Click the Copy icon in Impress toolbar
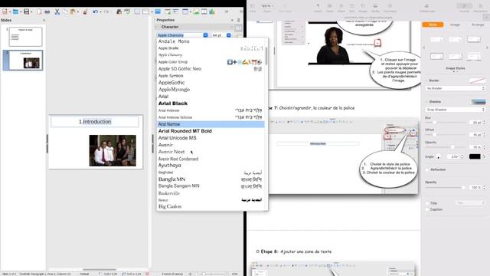Viewport: 490px width, 276px height. pos(65,11)
